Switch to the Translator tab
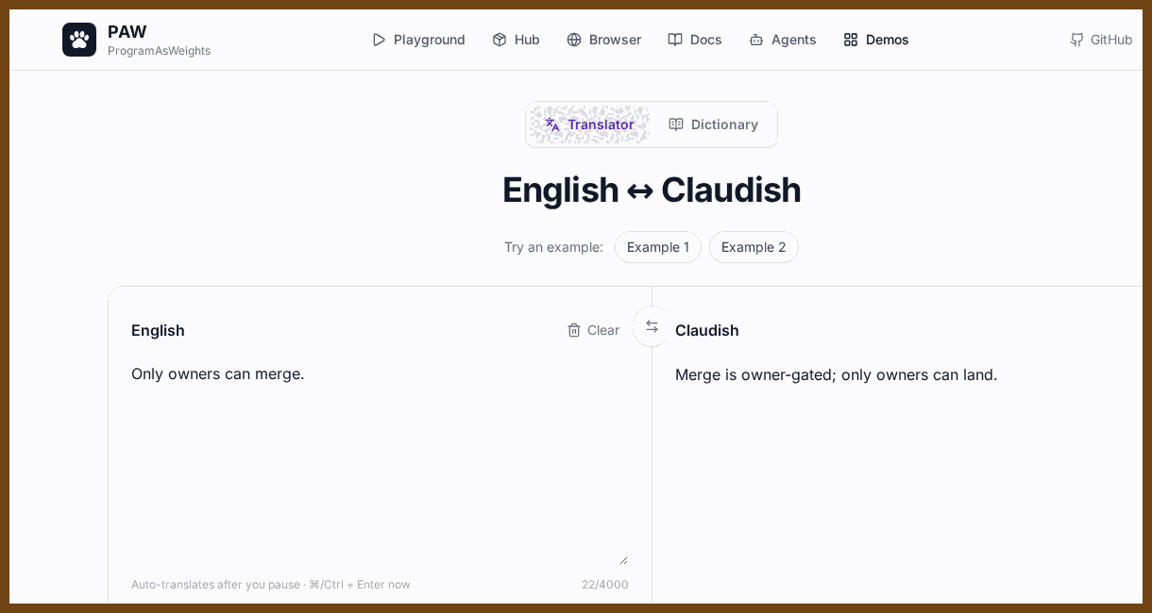 [589, 124]
